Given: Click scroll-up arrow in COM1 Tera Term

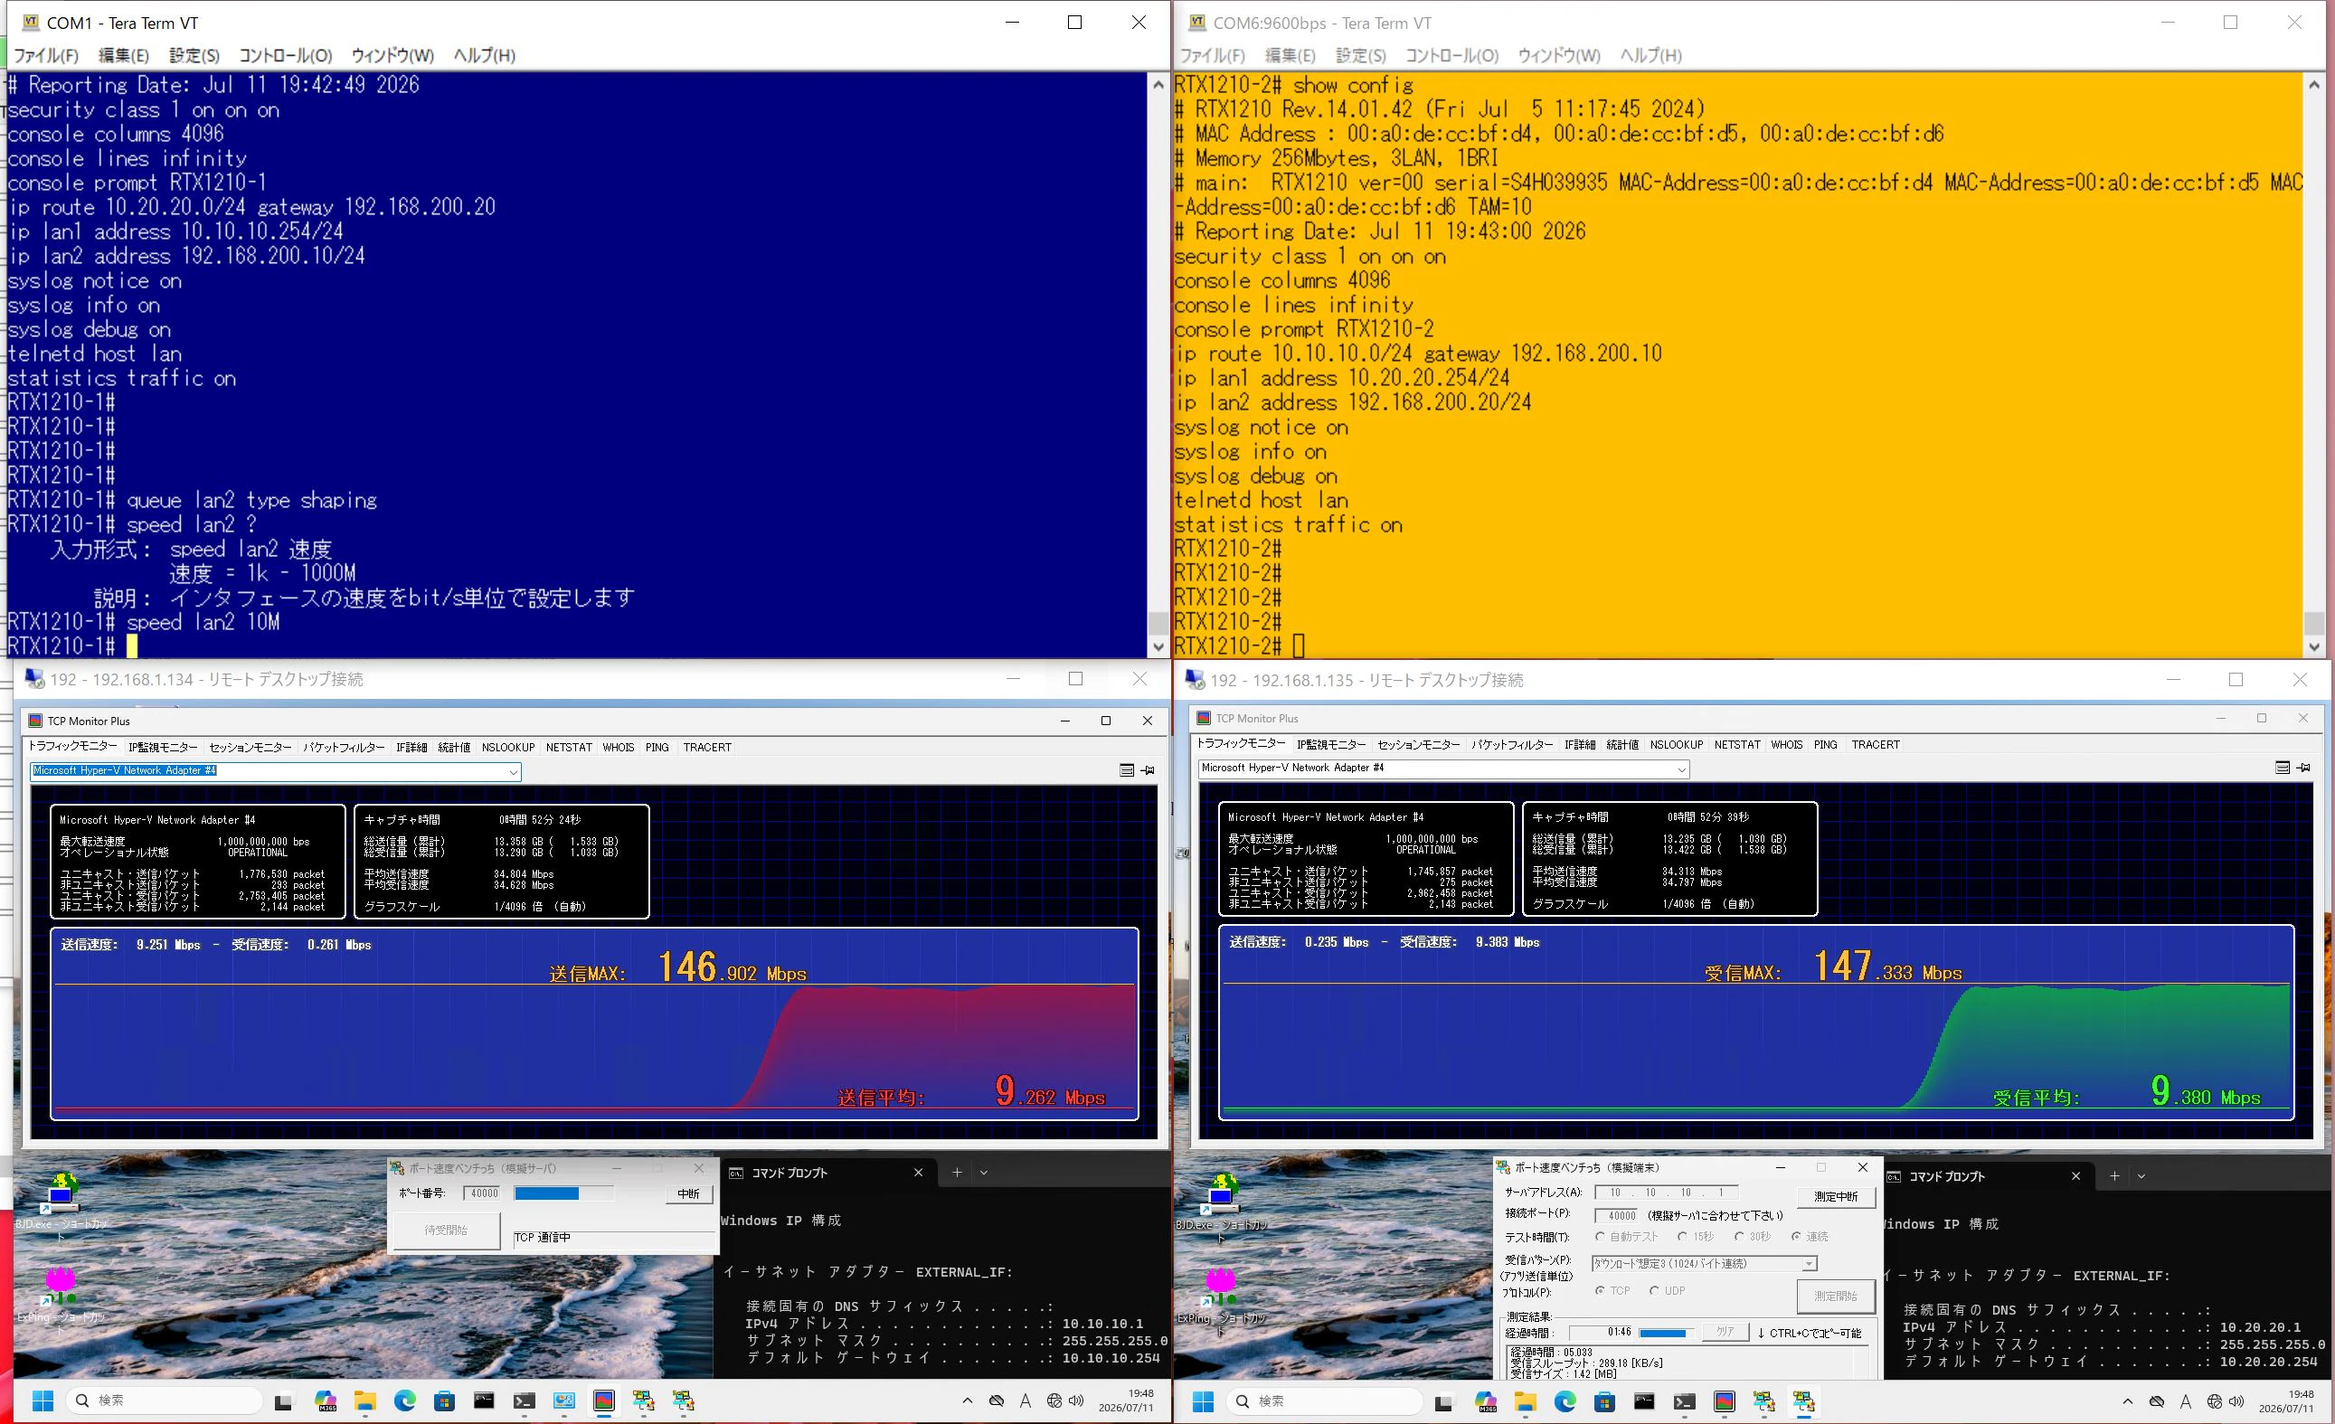Looking at the screenshot, I should pos(1158,84).
